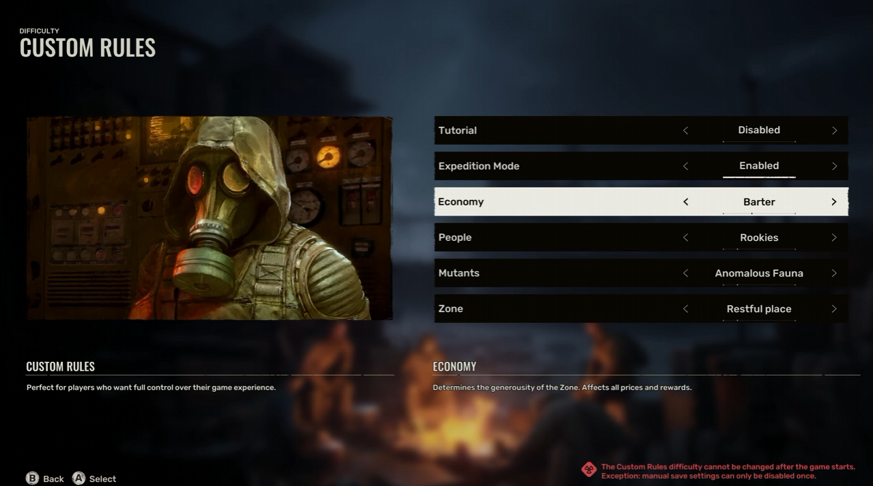Click left arrow on Tutorial row
Viewport: 873px width, 486px height.
click(x=685, y=130)
